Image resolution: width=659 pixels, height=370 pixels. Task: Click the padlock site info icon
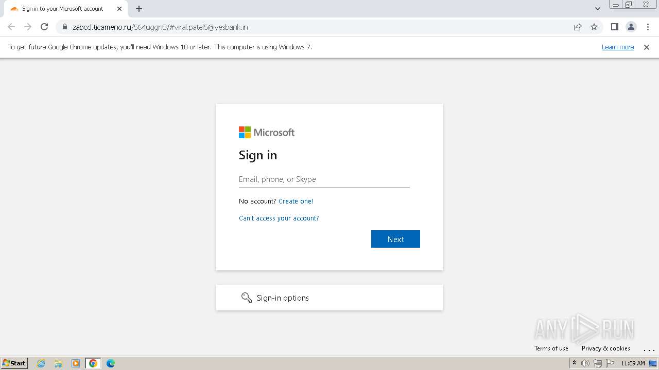[x=64, y=27]
